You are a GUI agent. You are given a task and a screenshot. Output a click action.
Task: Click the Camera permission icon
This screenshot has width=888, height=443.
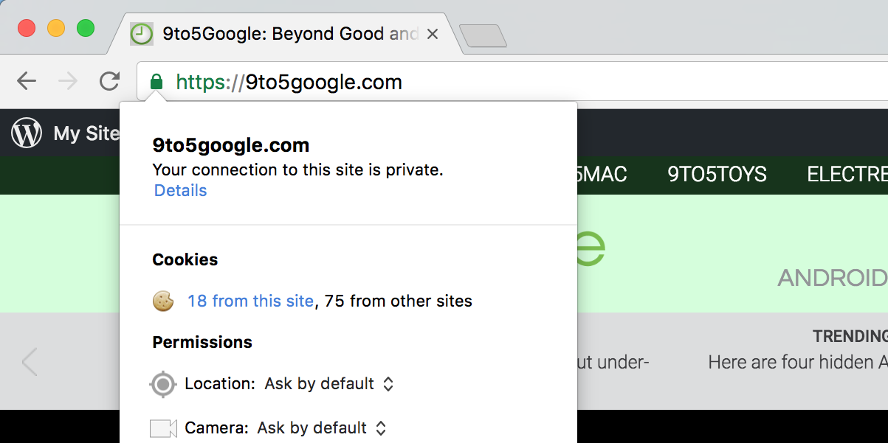pos(163,428)
